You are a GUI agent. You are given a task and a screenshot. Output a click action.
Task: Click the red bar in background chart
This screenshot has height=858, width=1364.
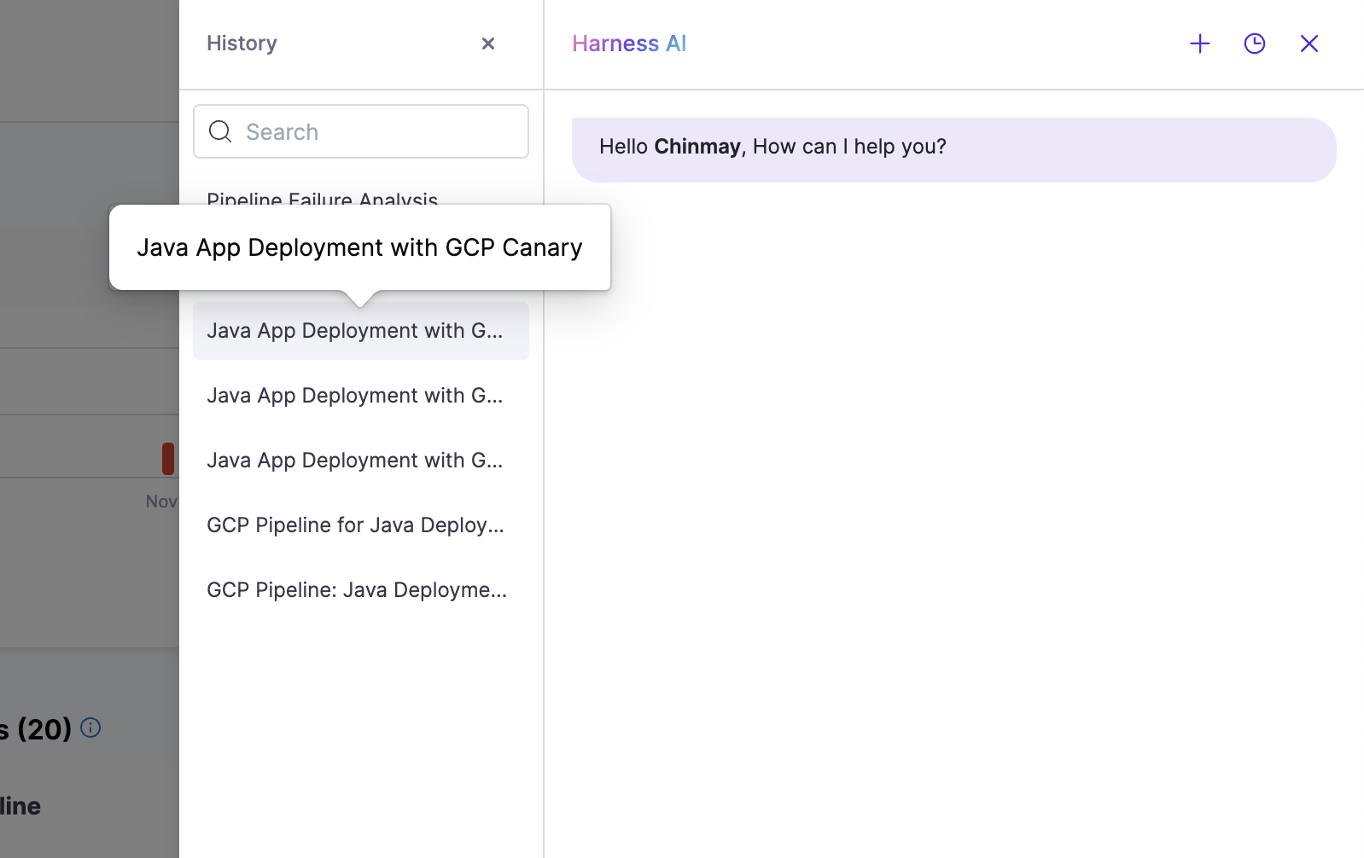click(168, 459)
